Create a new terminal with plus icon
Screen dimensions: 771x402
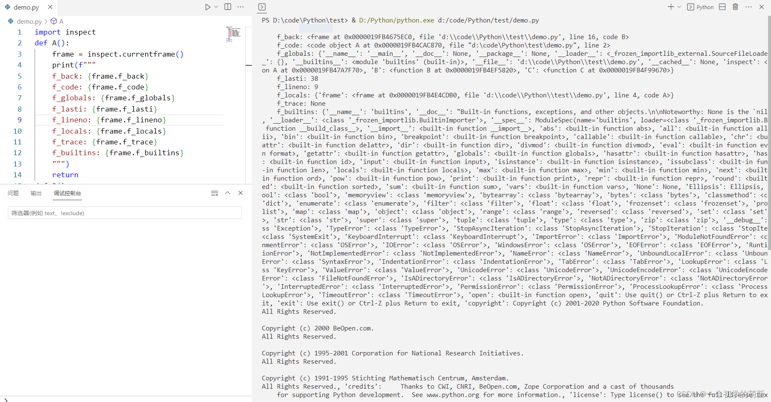tap(671, 7)
